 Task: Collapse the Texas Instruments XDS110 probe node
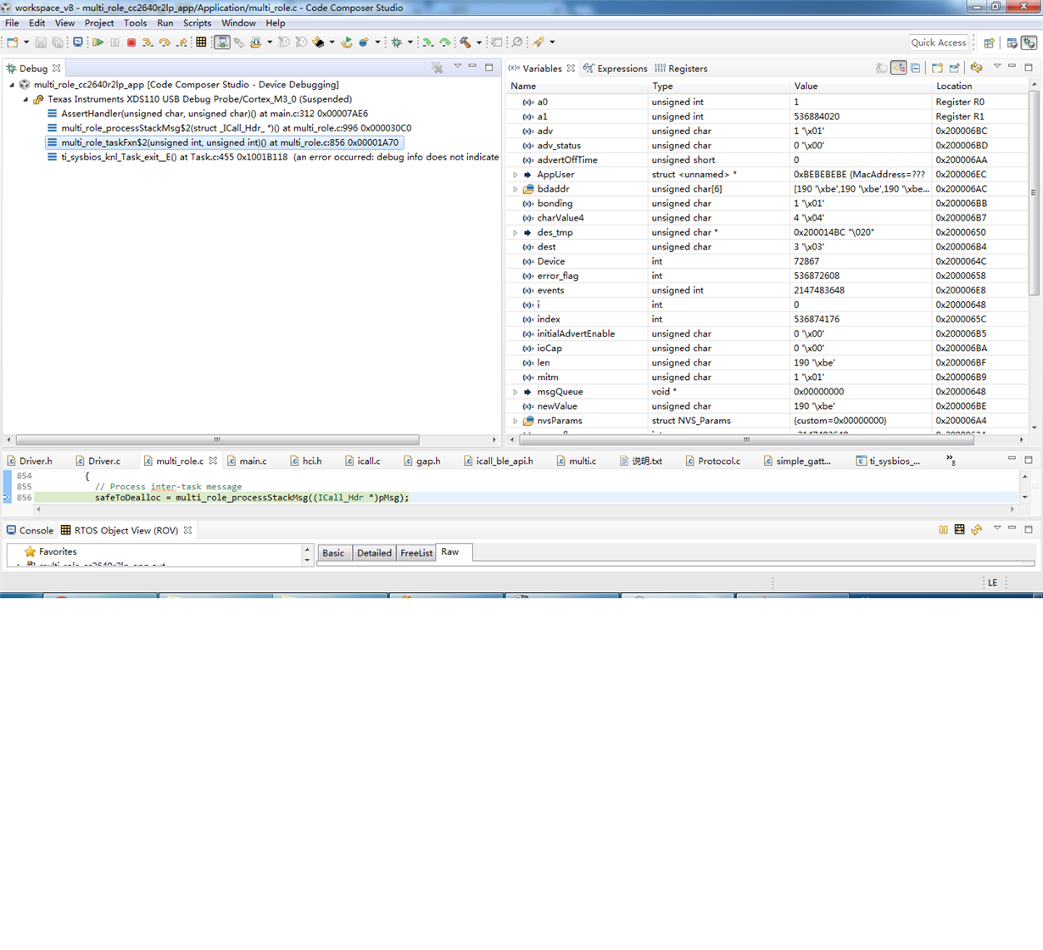[25, 99]
